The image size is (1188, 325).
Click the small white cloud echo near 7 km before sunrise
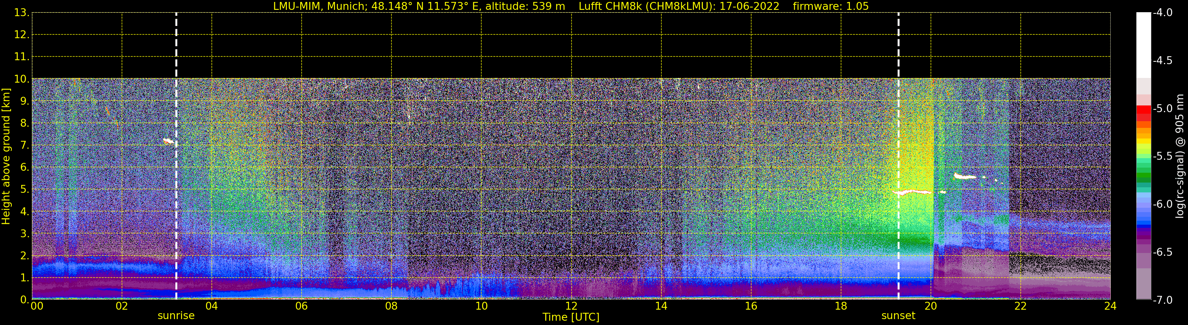pyautogui.click(x=169, y=141)
